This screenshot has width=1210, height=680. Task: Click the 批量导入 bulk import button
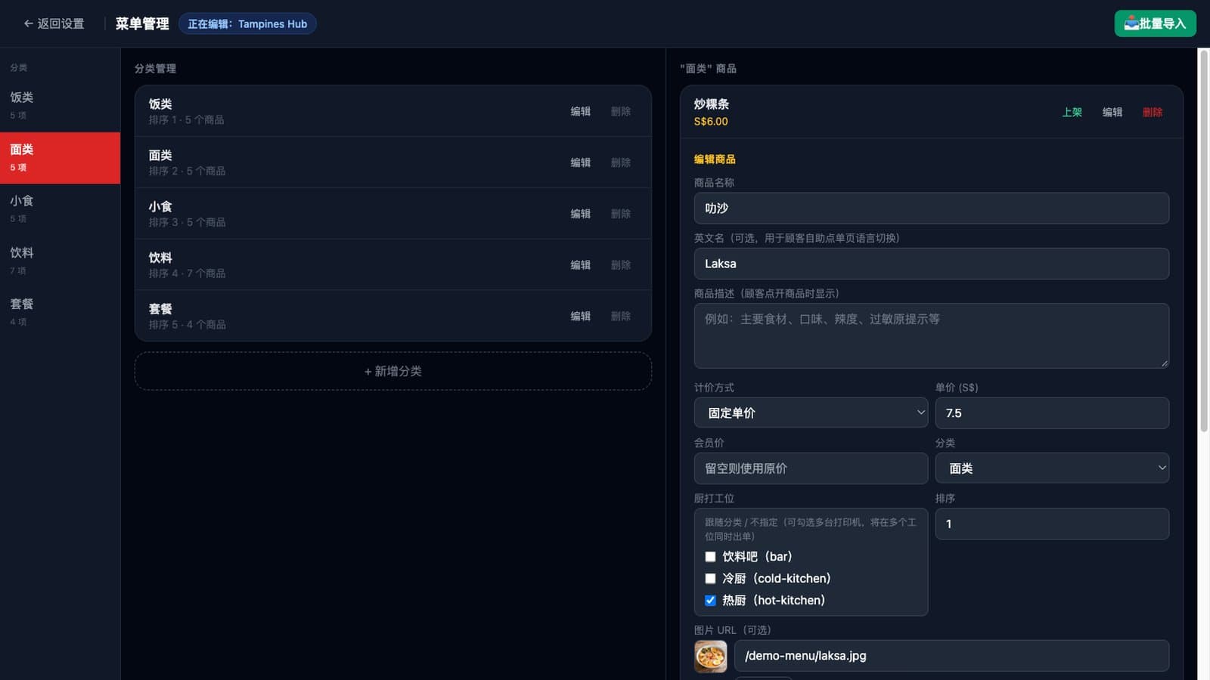tap(1155, 23)
